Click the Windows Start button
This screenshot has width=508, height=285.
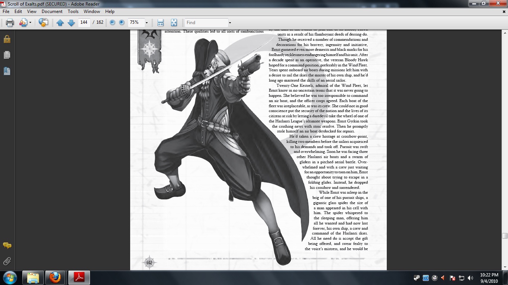pos(10,278)
